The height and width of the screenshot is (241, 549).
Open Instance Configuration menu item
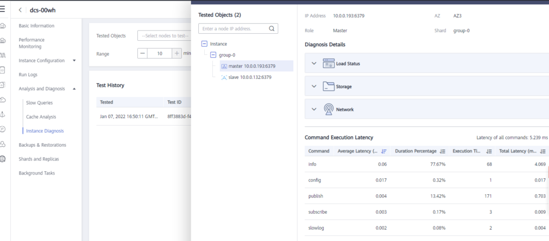coord(42,61)
